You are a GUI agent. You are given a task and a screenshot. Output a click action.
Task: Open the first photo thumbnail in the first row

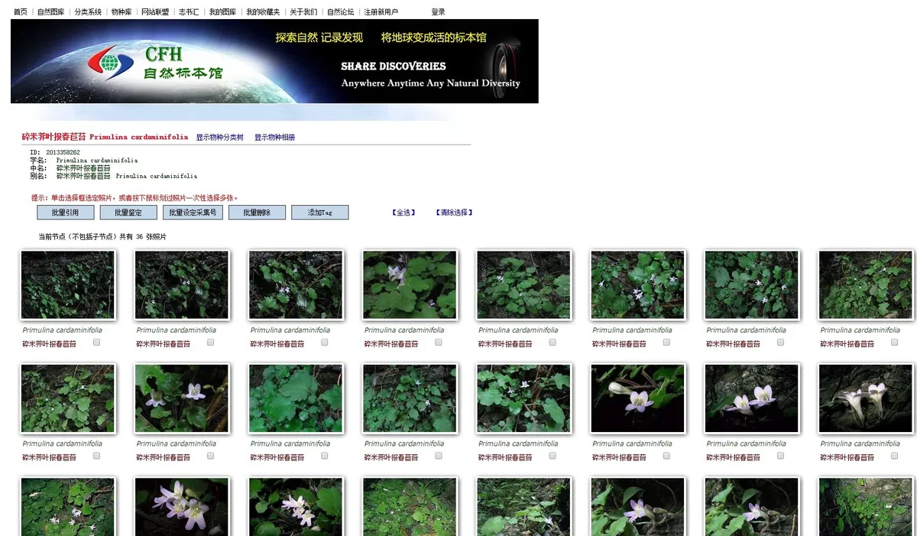[68, 284]
